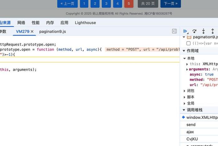Select the send call stack frame
Image resolution: width=218 pixels, height=146 pixels.
point(191,125)
